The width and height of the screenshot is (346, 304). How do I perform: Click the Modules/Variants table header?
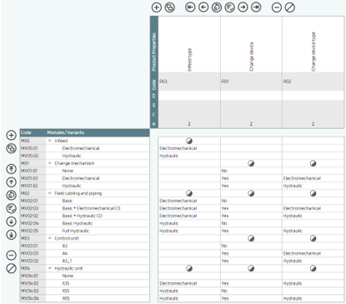[x=66, y=132]
